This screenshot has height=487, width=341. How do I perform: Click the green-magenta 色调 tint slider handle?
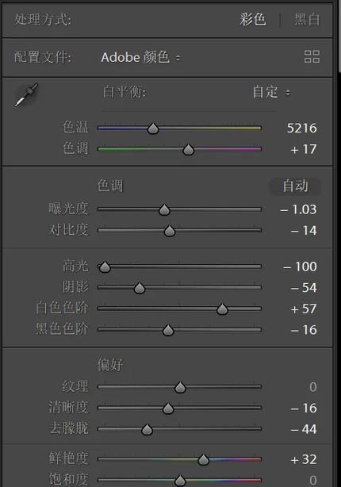(188, 149)
